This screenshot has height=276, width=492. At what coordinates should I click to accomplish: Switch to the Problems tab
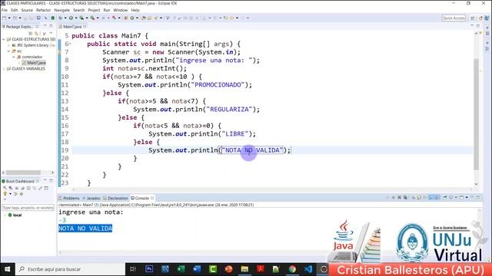tap(69, 198)
